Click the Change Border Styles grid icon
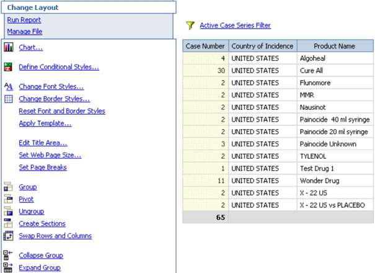This screenshot has width=375, height=273. pos(9,99)
